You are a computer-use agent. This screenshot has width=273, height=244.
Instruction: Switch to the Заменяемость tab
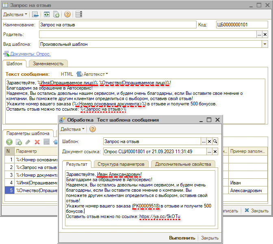point(48,64)
